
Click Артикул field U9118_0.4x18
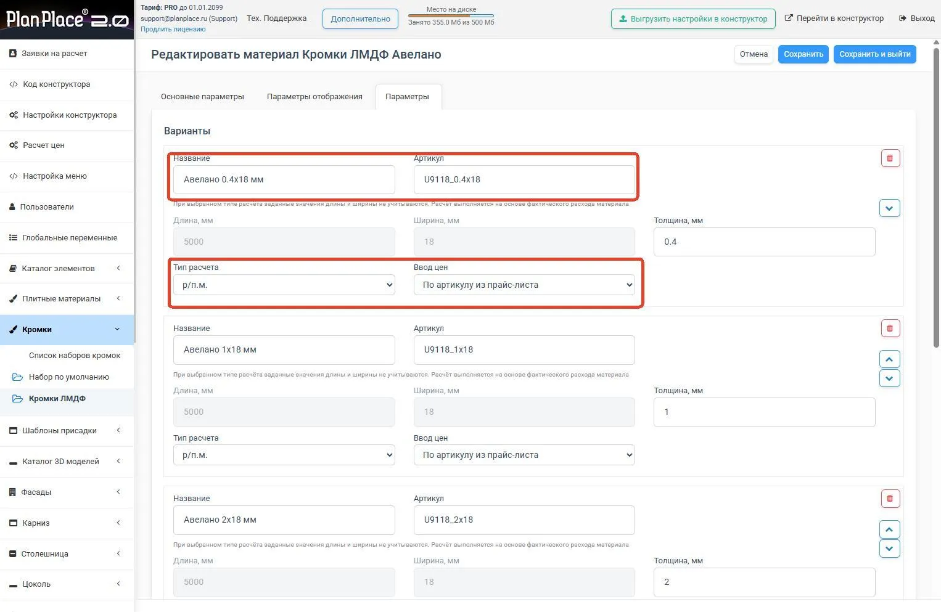(524, 179)
